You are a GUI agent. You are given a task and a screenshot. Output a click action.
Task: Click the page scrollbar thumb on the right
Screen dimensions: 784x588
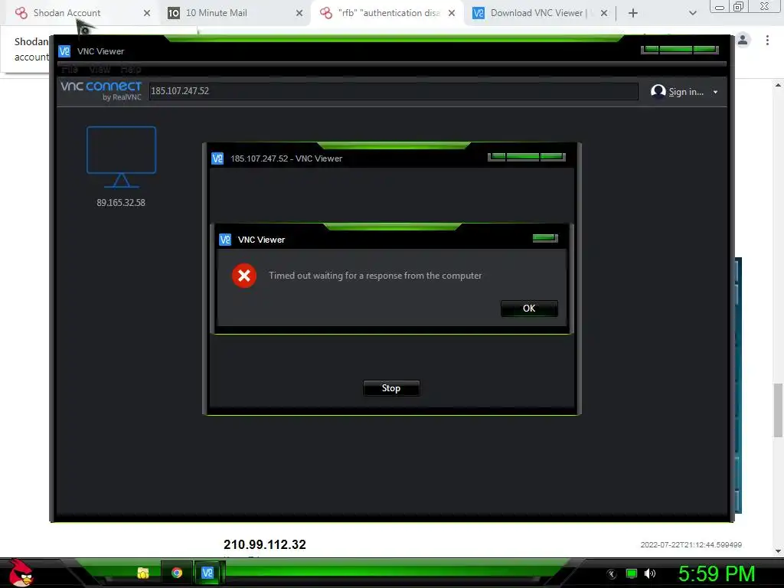coord(778,410)
